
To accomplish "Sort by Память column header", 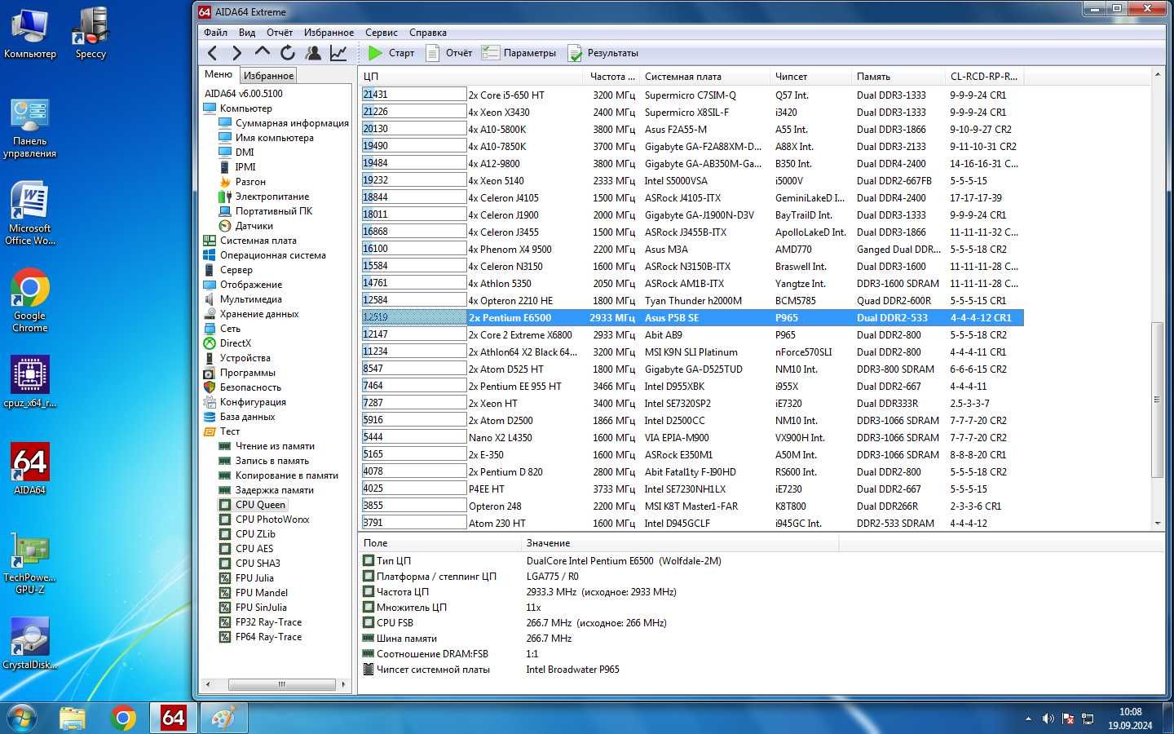I will (x=898, y=76).
